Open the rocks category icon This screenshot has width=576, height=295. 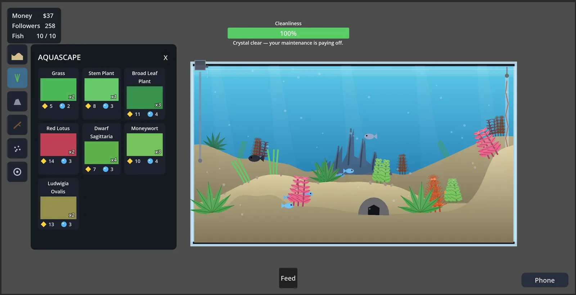pyautogui.click(x=17, y=102)
